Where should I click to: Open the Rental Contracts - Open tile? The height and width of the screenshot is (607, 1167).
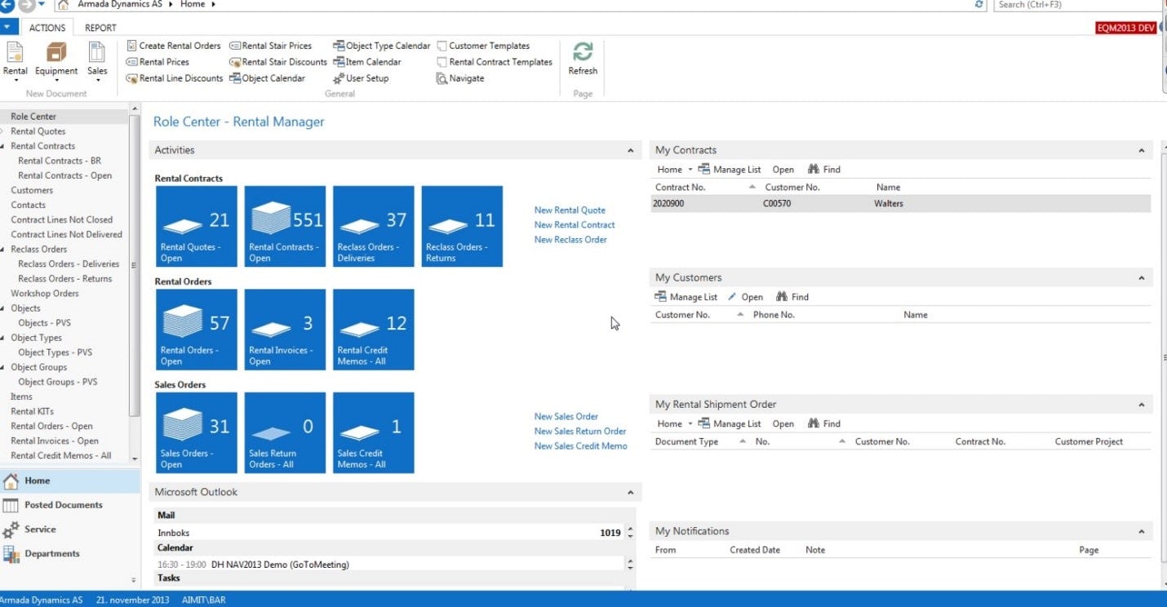[285, 226]
